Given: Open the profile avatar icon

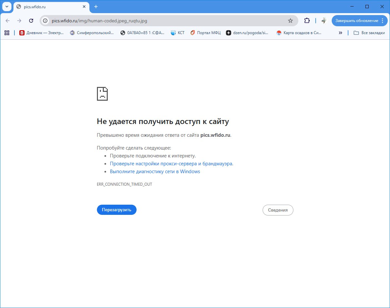Looking at the screenshot, I should 324,21.
